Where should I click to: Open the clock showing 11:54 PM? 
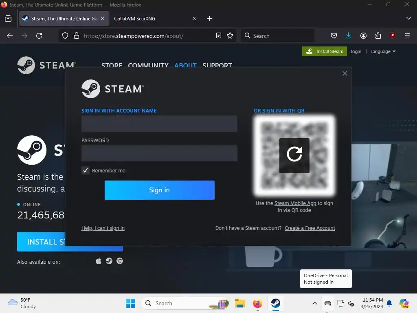tap(372, 303)
